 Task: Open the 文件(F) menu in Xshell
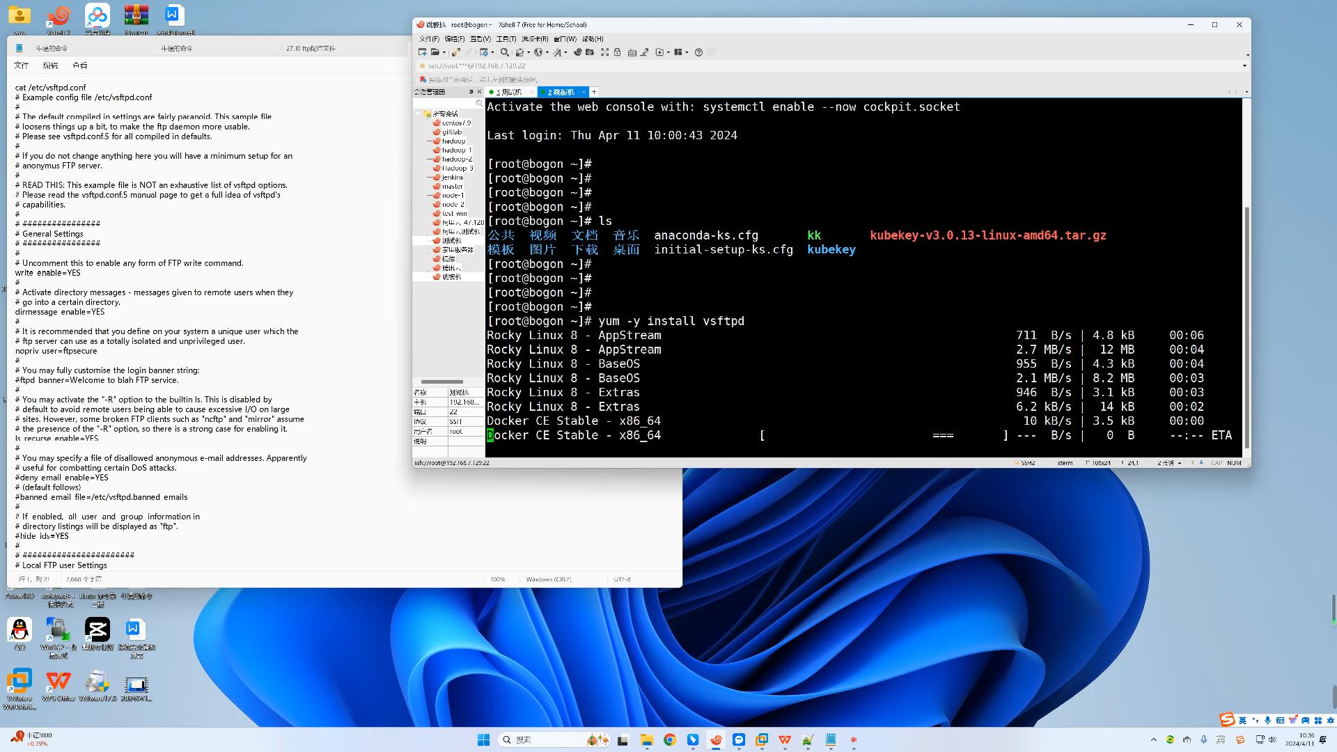pyautogui.click(x=429, y=39)
